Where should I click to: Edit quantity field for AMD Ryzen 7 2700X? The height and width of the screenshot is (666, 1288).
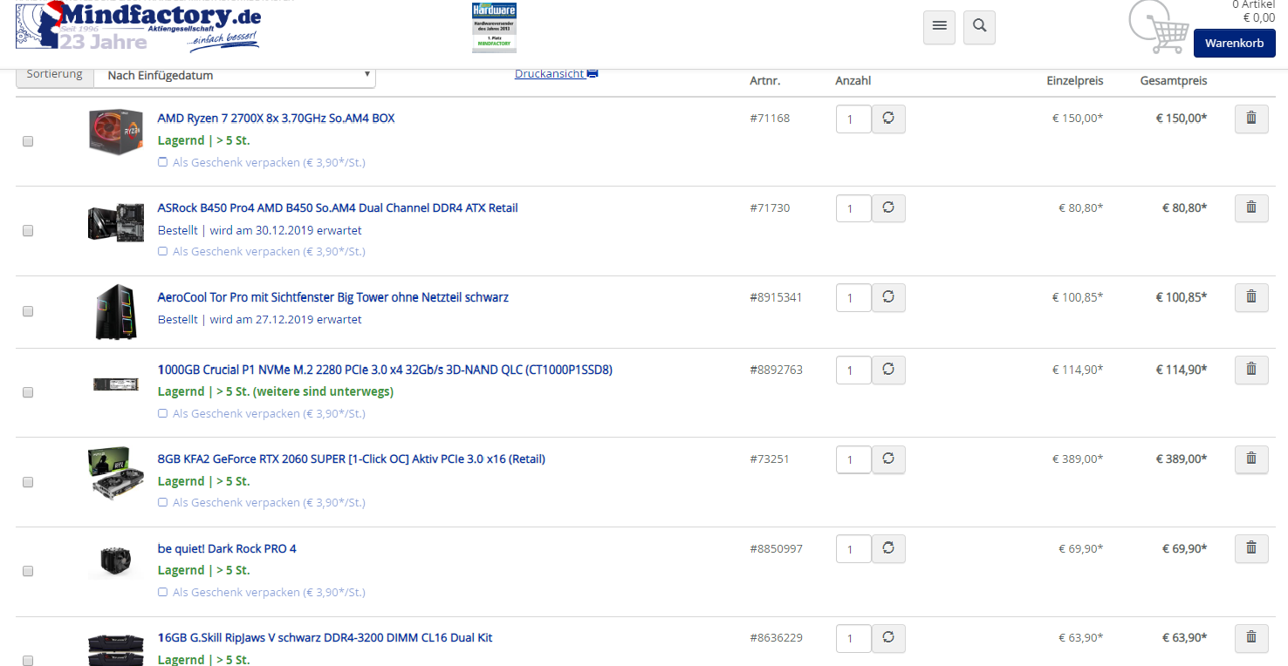(x=853, y=119)
